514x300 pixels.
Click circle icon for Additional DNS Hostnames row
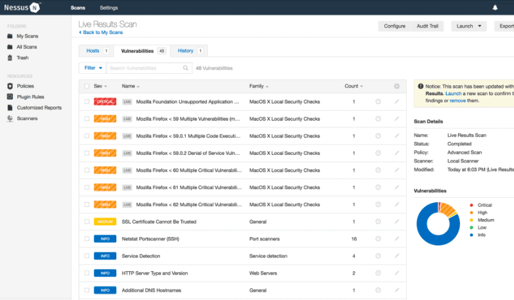pyautogui.click(x=378, y=290)
